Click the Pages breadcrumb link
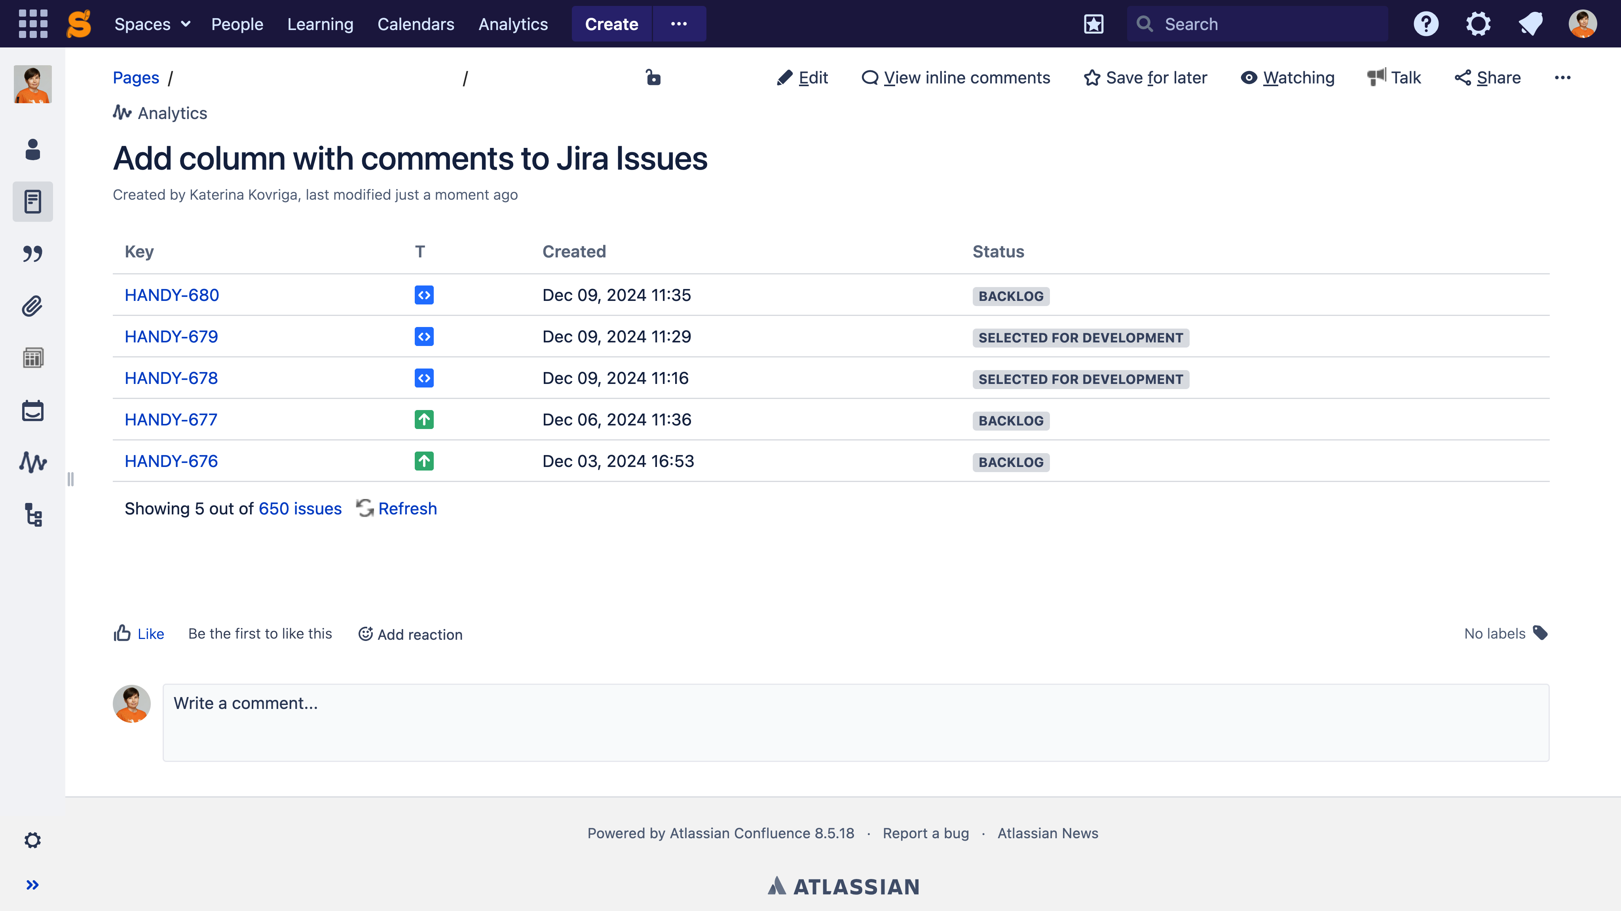 (x=136, y=77)
